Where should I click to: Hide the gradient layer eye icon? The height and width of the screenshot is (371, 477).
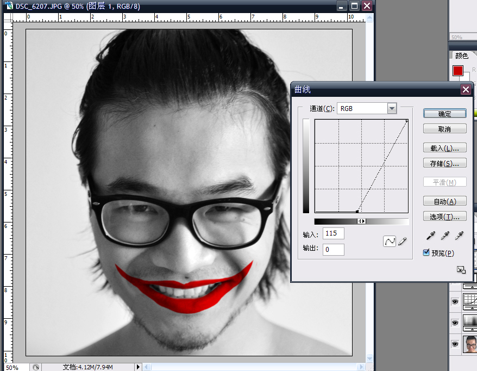[455, 323]
